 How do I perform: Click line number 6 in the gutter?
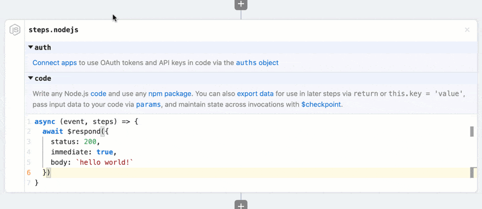coord(29,172)
